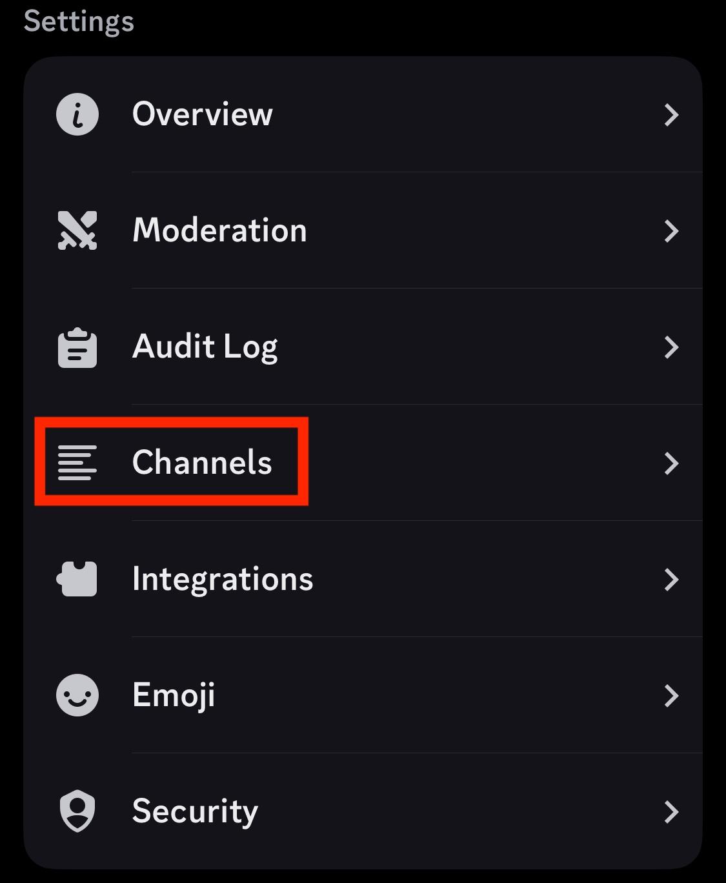Expand the Audit Log row chevron

click(672, 347)
